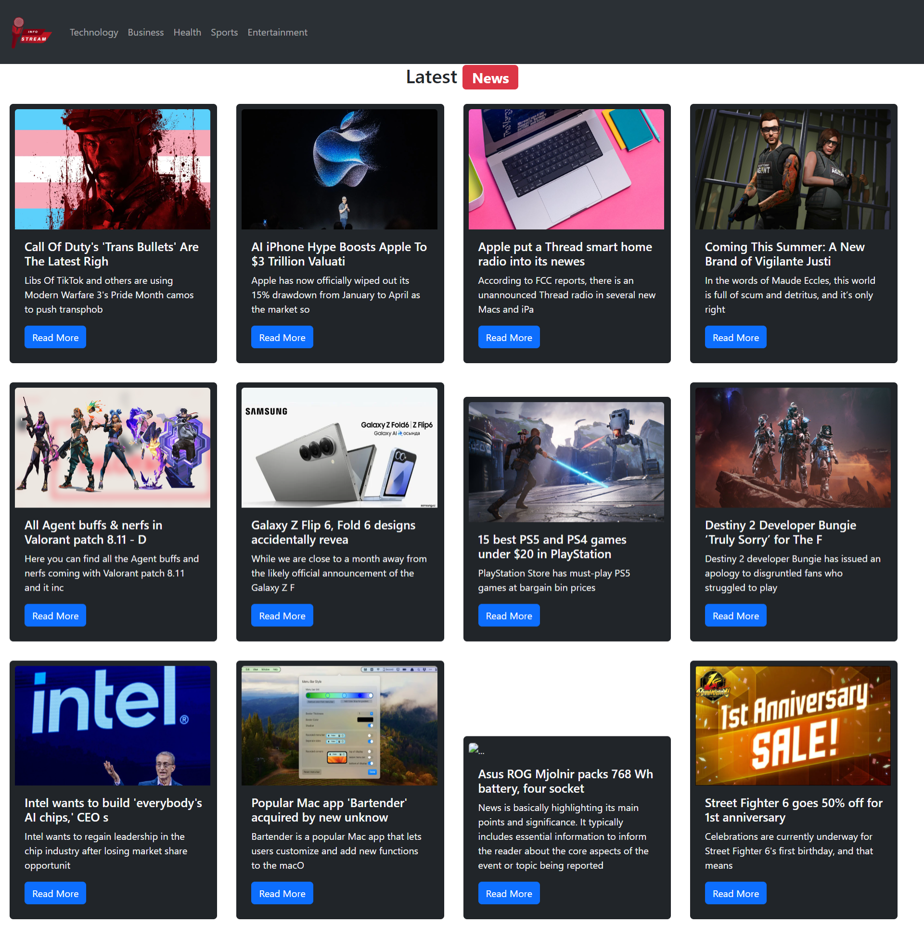Read More on the Destiny 2 Bungie article

[736, 616]
